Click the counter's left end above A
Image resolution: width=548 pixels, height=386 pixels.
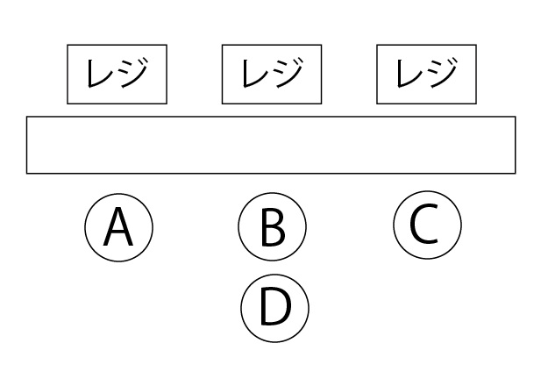(x=118, y=145)
